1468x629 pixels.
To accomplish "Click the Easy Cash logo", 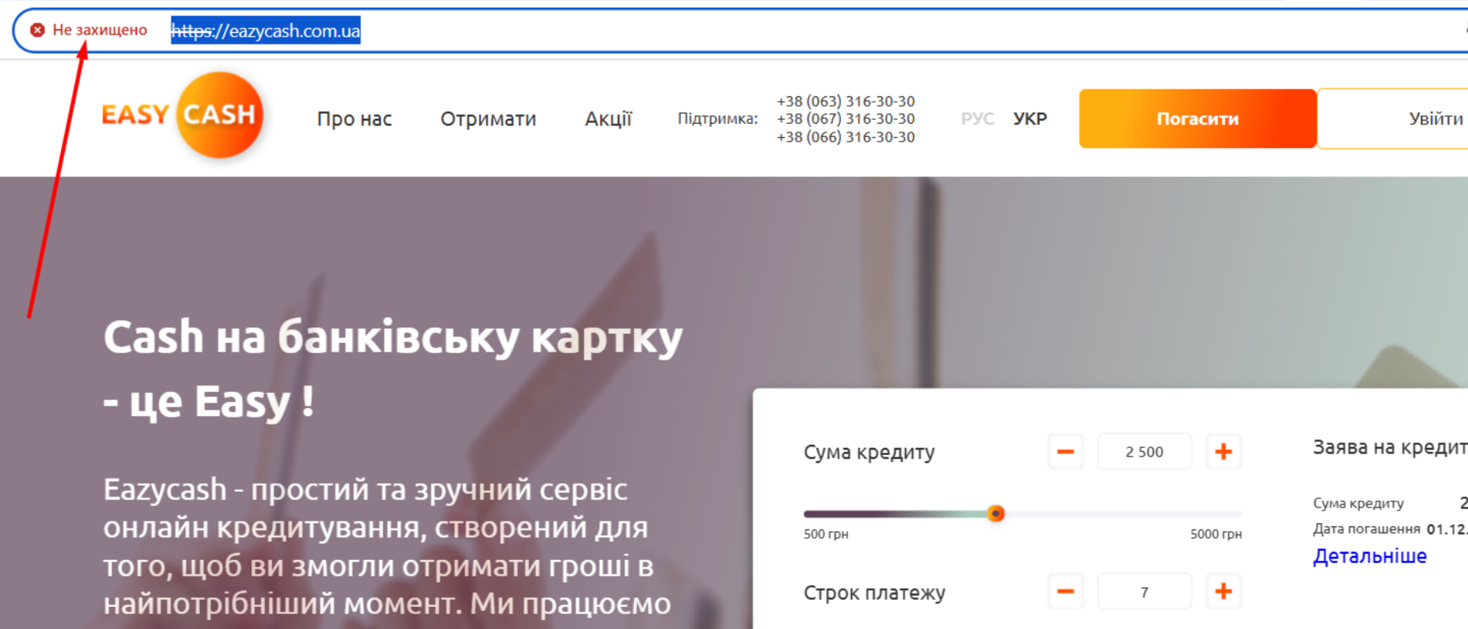I will pyautogui.click(x=183, y=115).
